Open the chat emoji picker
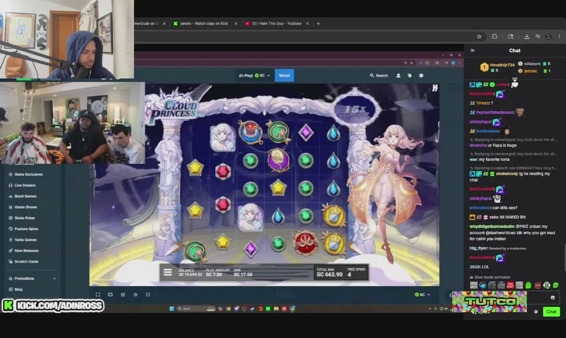 click(x=552, y=298)
